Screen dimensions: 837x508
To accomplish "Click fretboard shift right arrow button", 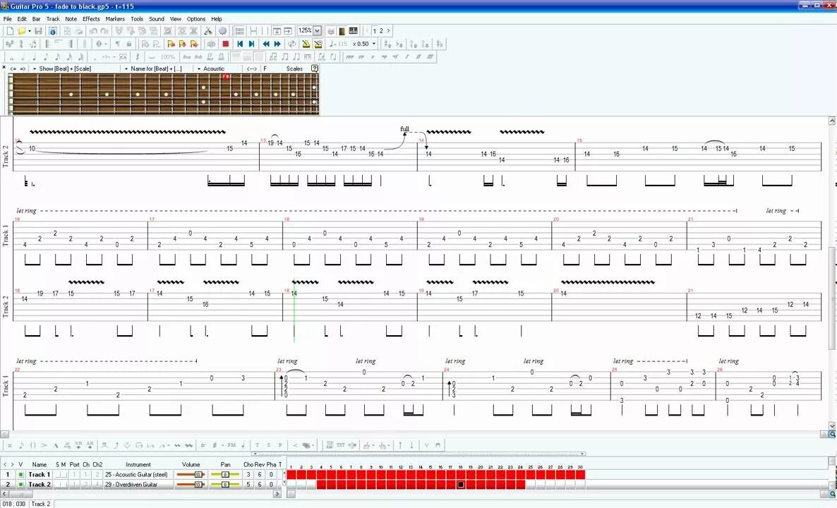I will (x=23, y=69).
